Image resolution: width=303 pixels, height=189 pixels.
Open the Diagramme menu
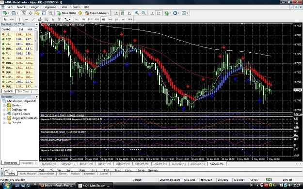click(x=49, y=7)
